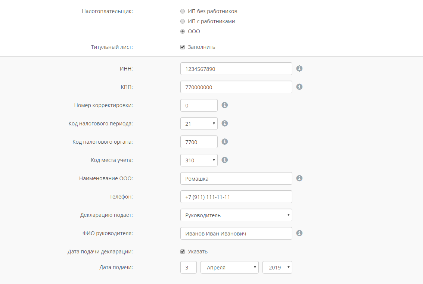Open info hint for Код налогового периода
Image resolution: width=423 pixels, height=284 pixels.
tap(224, 124)
